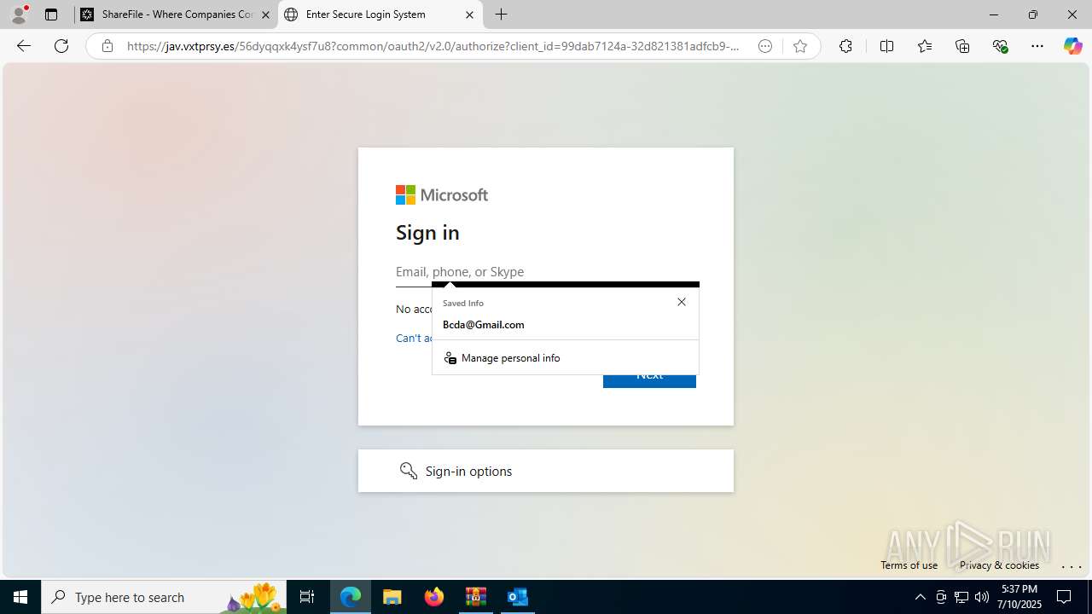The image size is (1092, 614).
Task: Click the address bar URL
Action: [433, 46]
